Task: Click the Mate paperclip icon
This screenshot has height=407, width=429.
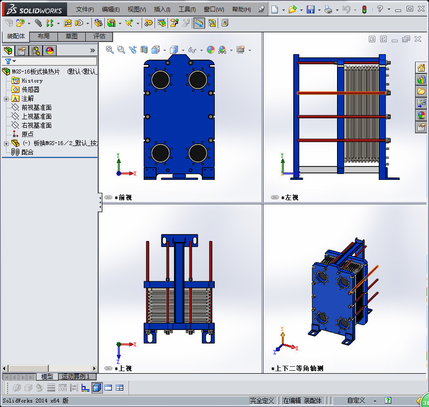Action: tap(38, 23)
